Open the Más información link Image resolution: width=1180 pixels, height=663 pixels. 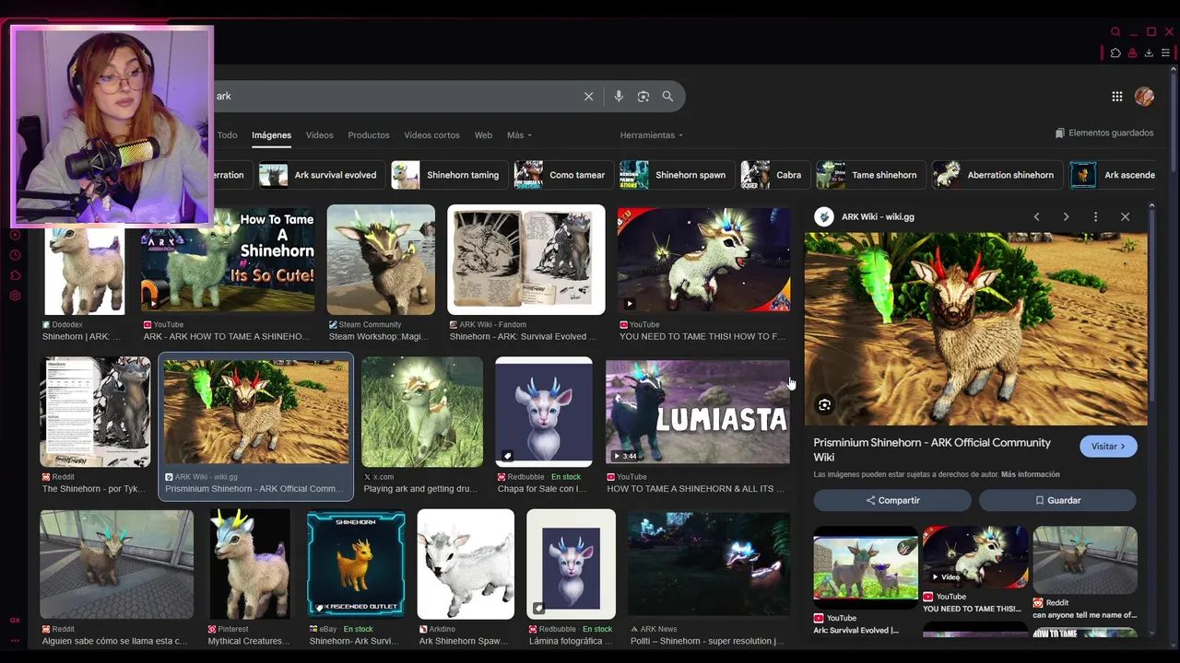pyautogui.click(x=1030, y=474)
